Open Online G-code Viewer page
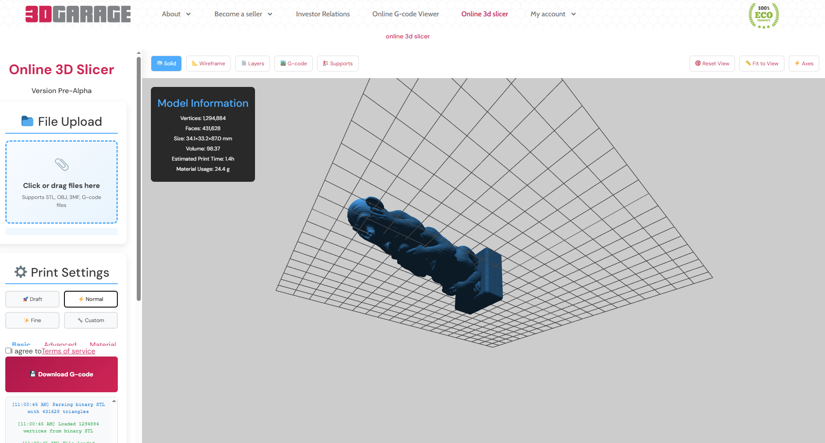The width and height of the screenshot is (825, 443). point(405,14)
